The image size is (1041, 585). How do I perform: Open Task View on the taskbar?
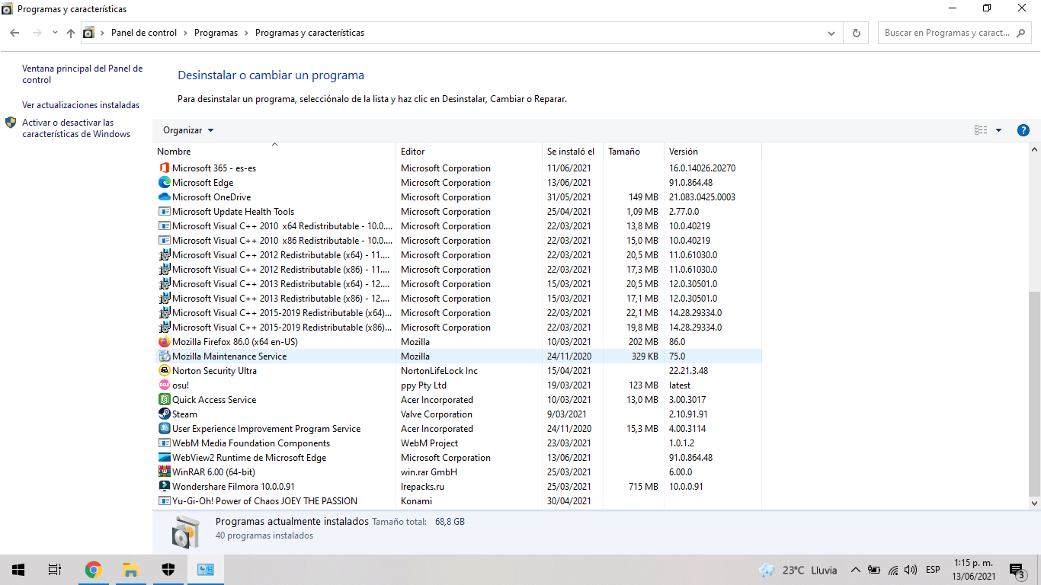pos(55,570)
